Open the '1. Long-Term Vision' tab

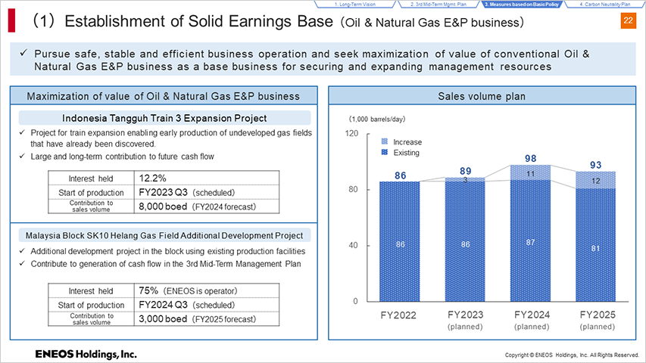coord(354,4)
